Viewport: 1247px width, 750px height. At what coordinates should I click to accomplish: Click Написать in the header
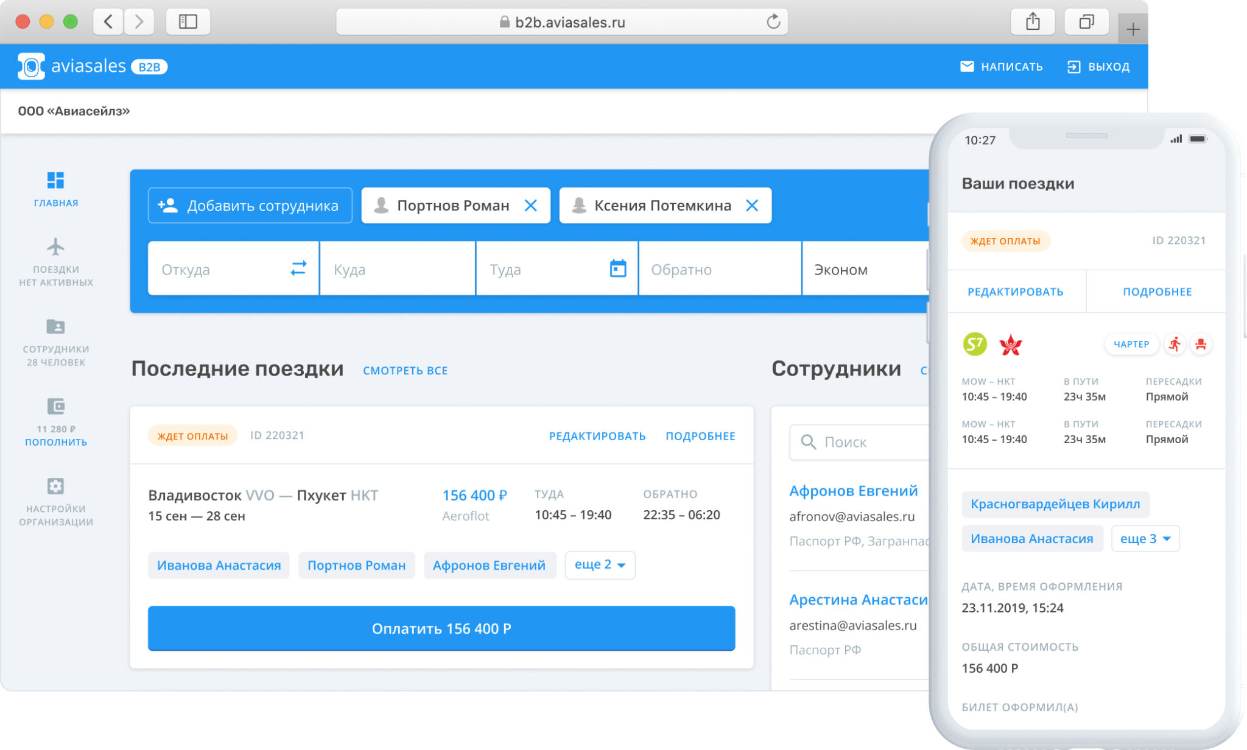point(1001,66)
